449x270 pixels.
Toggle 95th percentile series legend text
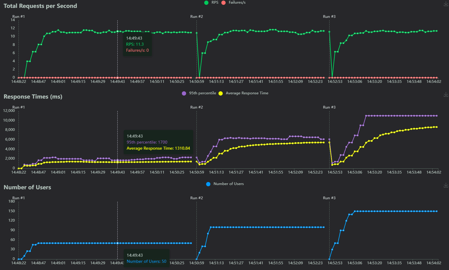pos(203,93)
